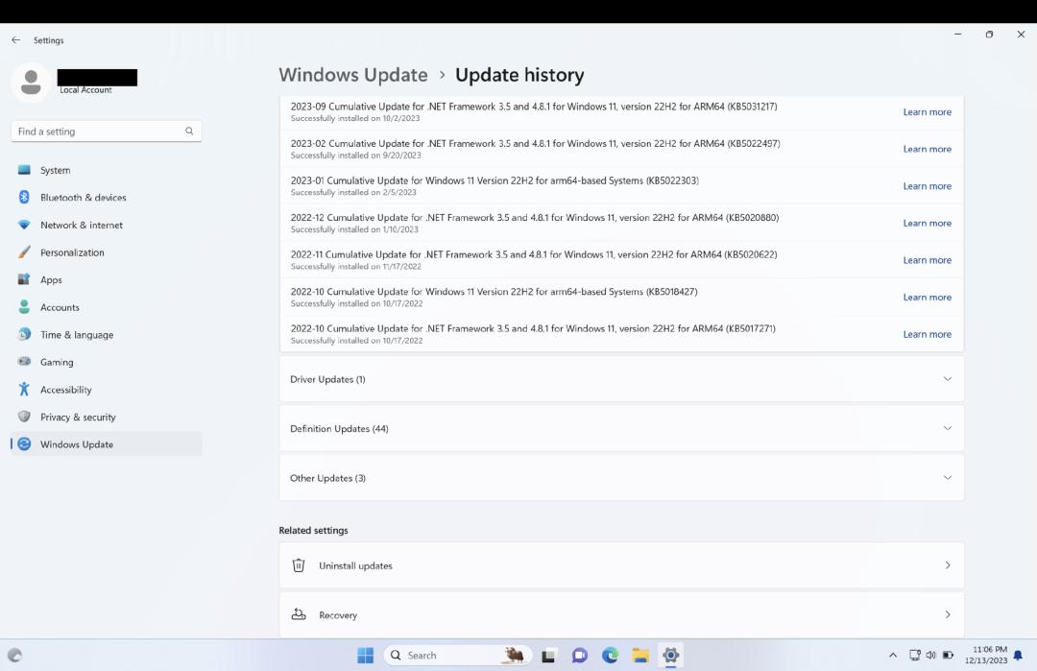The image size is (1037, 671).
Task: Launch Microsoft Edge from taskbar
Action: coord(610,655)
